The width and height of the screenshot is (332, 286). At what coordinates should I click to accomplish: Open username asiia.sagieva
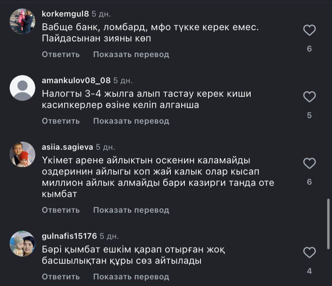point(67,147)
